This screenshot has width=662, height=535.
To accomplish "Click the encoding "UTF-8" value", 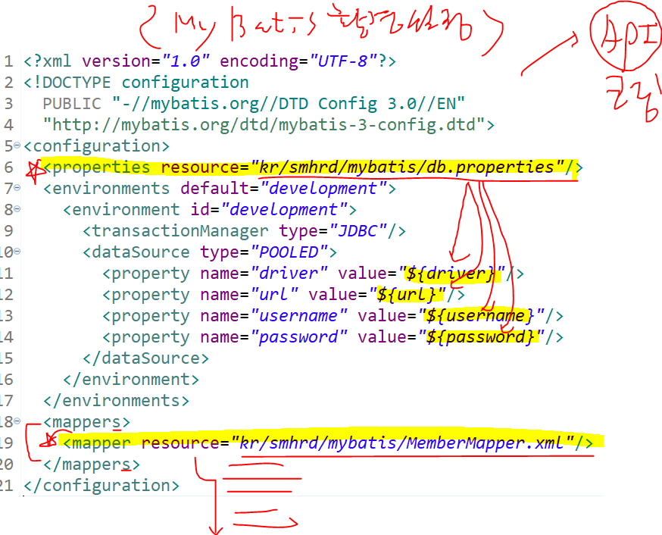I will coord(343,61).
